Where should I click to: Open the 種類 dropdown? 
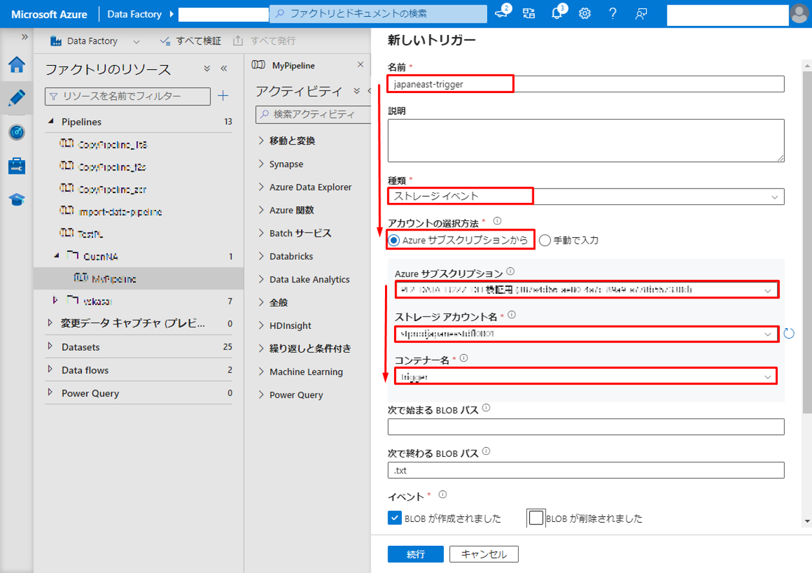coord(585,196)
